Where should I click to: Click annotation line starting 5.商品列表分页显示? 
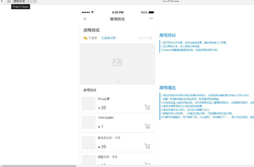point(197,113)
